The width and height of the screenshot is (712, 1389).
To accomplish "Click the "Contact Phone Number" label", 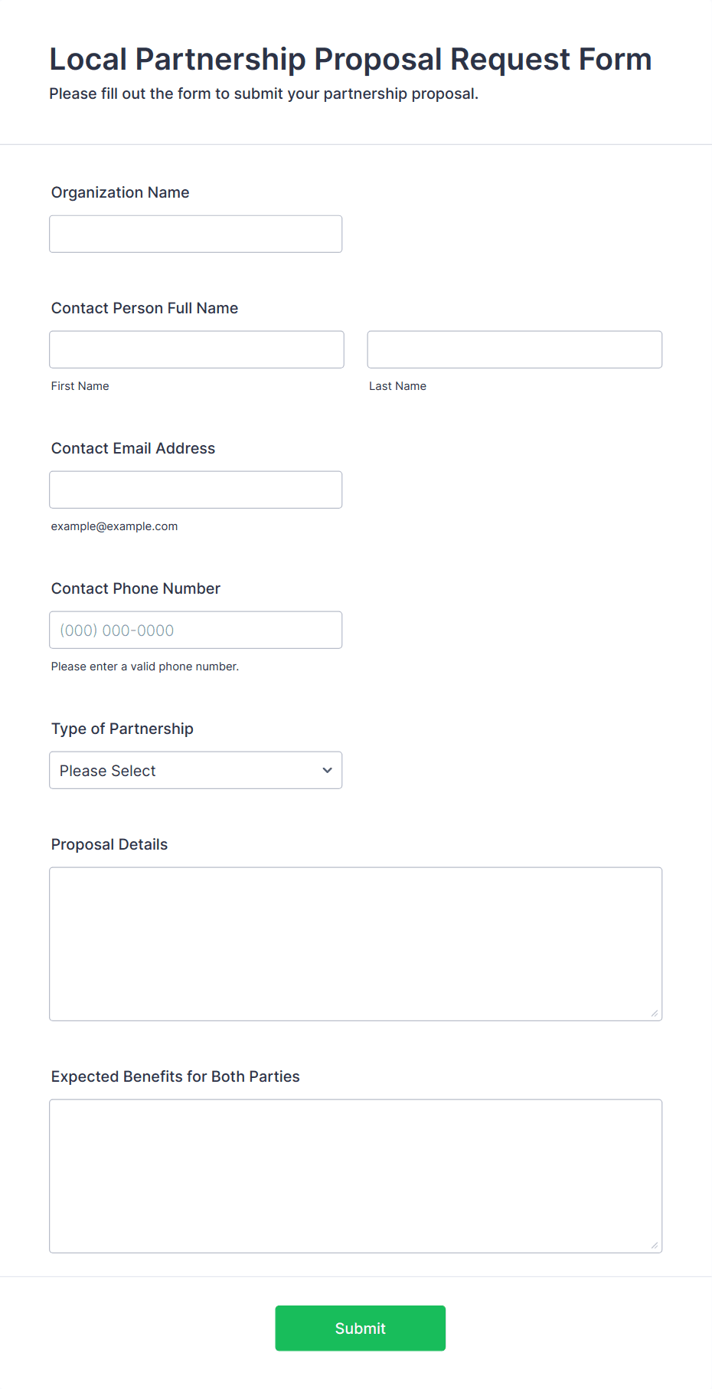I will (x=136, y=588).
